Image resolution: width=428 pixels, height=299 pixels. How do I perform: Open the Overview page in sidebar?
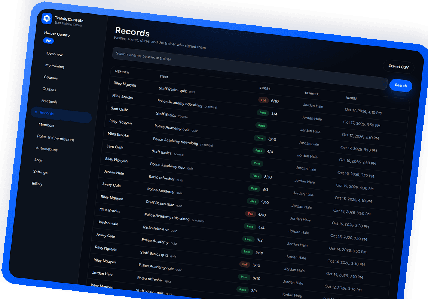point(55,54)
